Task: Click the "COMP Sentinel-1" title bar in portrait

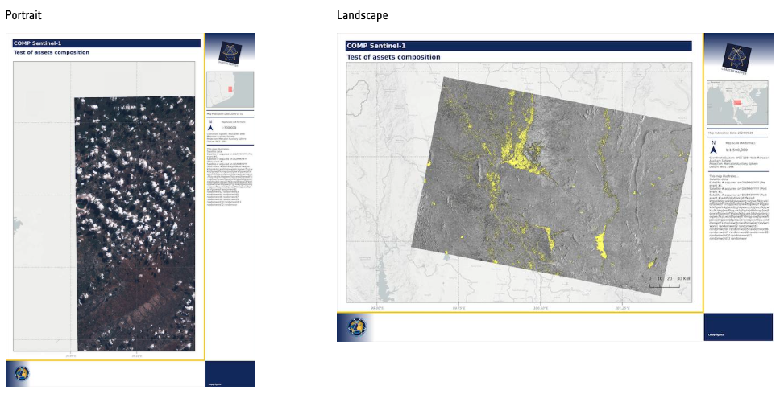Action: [x=106, y=43]
